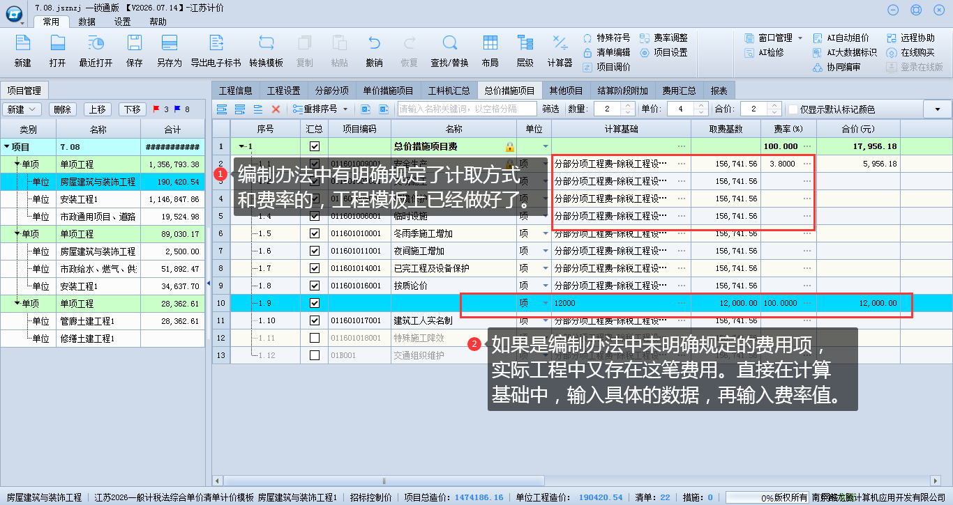
Task: Click AI检修 tool
Action: point(764,52)
